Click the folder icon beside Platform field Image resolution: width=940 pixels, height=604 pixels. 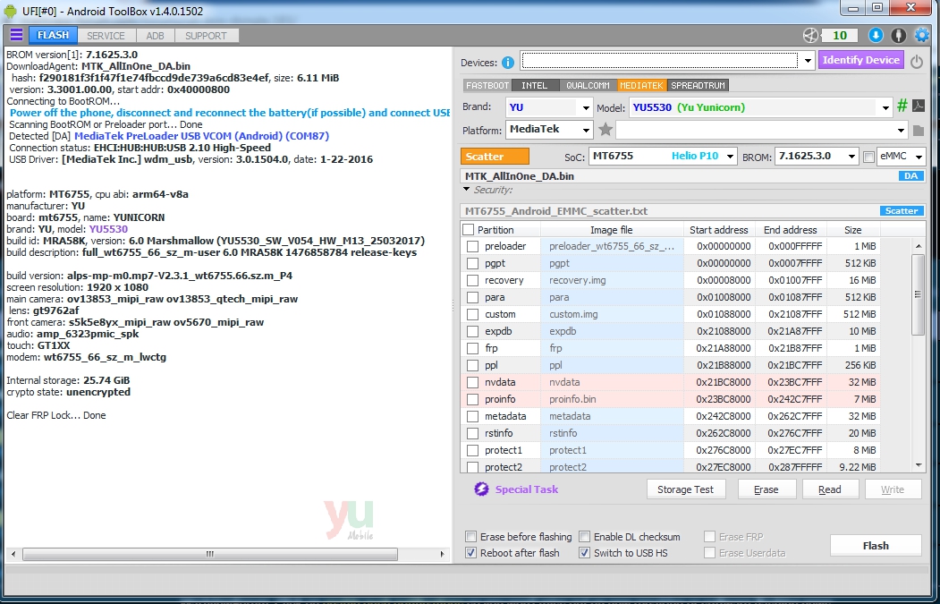tap(918, 130)
